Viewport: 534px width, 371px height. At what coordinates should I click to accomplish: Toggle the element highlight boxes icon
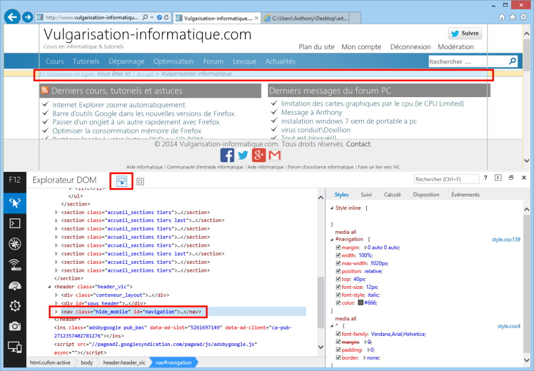point(140,181)
